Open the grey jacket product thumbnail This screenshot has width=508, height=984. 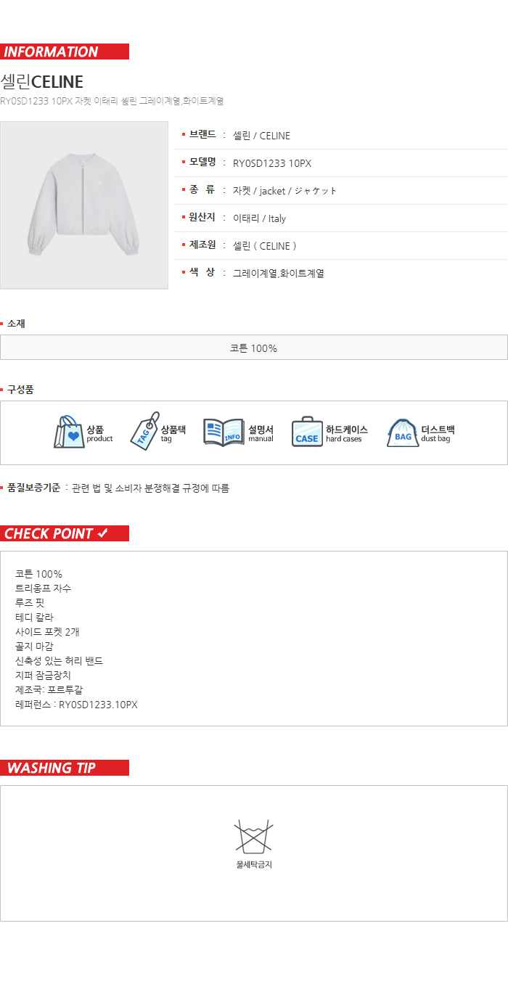click(x=84, y=205)
